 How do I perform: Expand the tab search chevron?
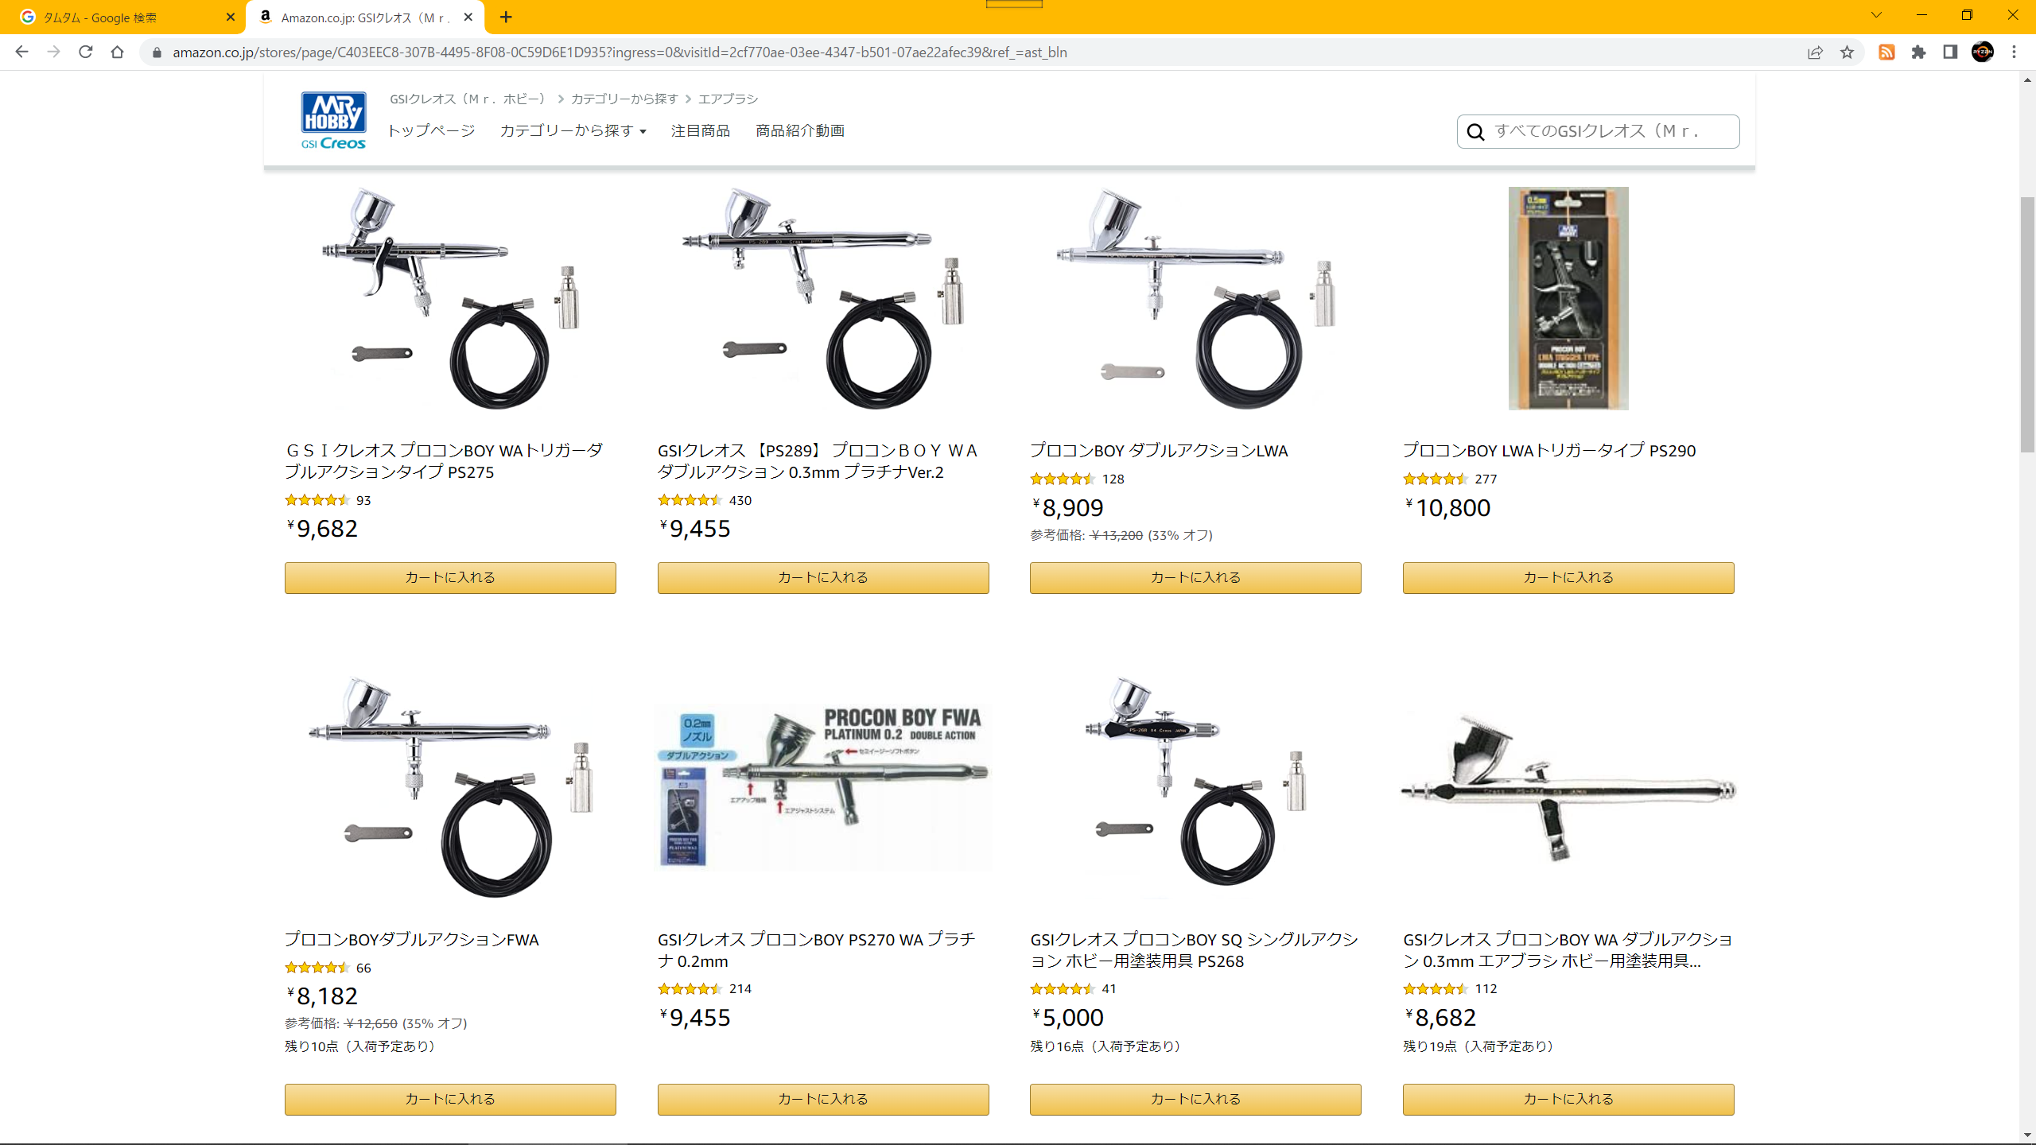point(1876,15)
